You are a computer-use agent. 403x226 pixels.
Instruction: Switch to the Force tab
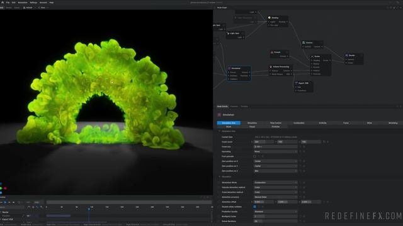[346, 123]
